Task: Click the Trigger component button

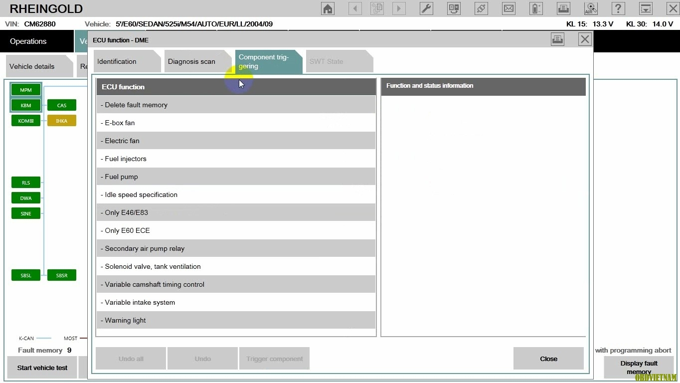Action: point(275,359)
